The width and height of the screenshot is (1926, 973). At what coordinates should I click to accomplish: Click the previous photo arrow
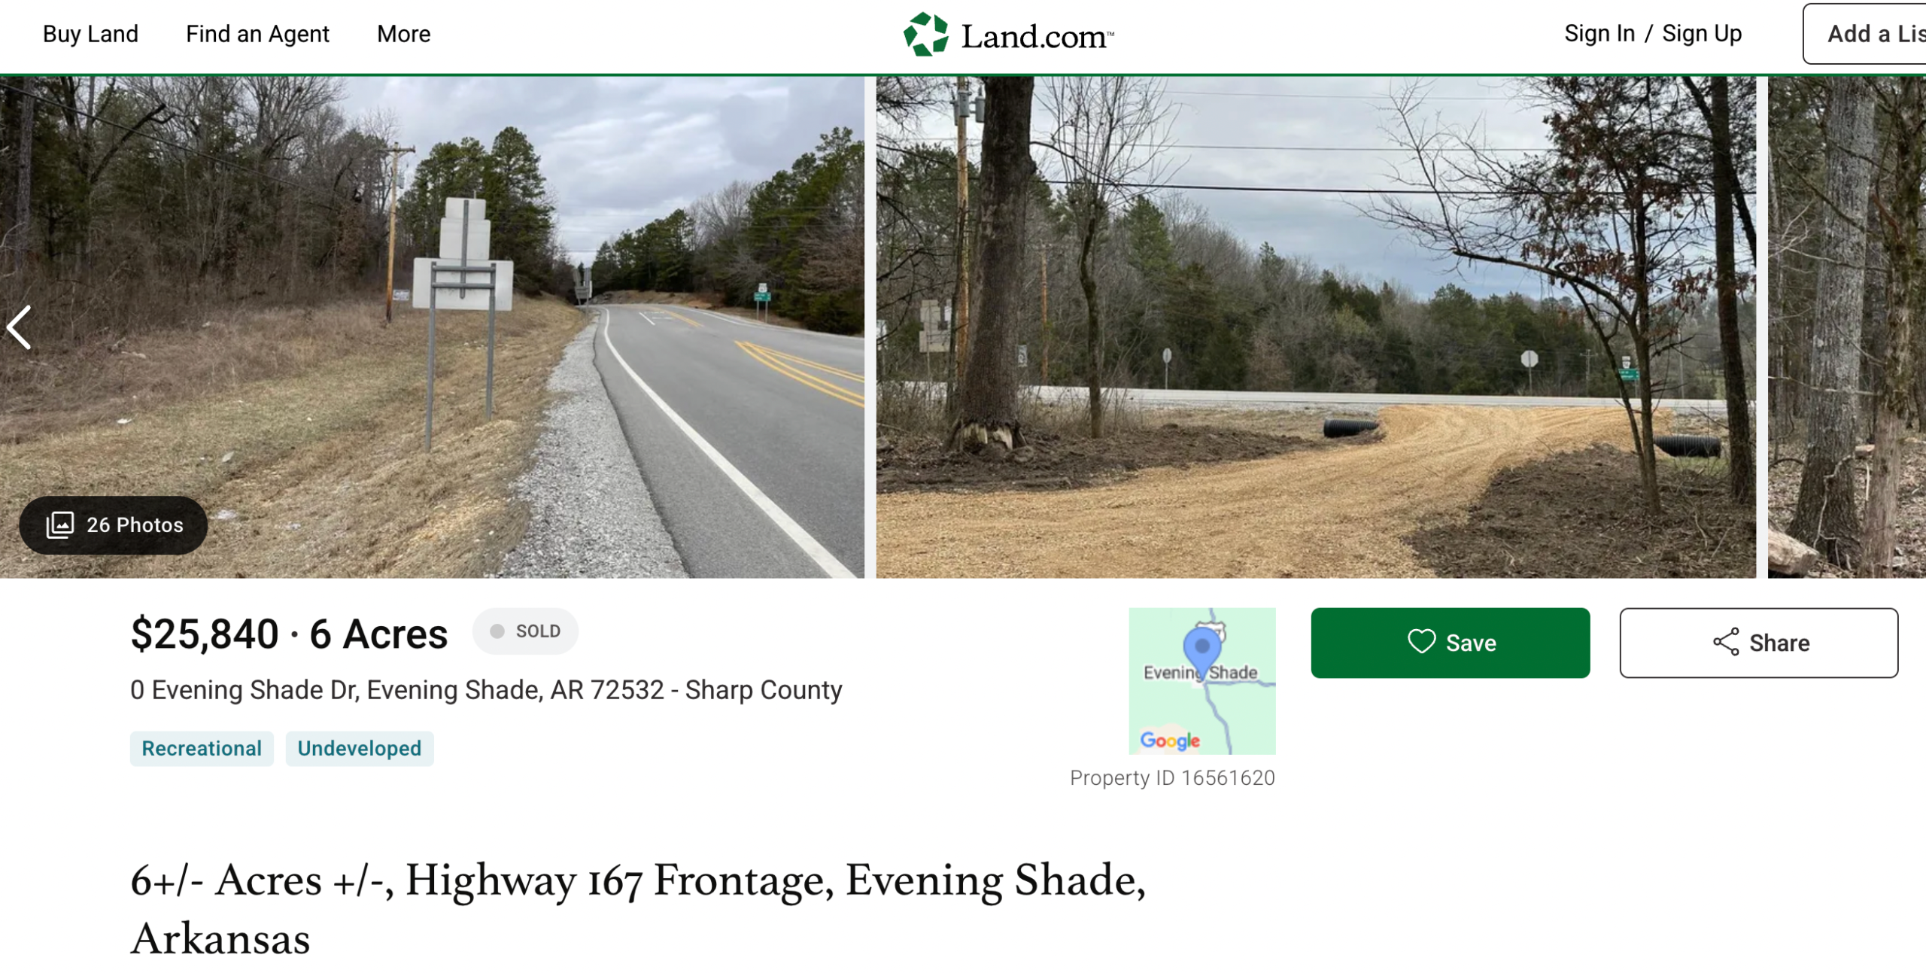coord(20,327)
